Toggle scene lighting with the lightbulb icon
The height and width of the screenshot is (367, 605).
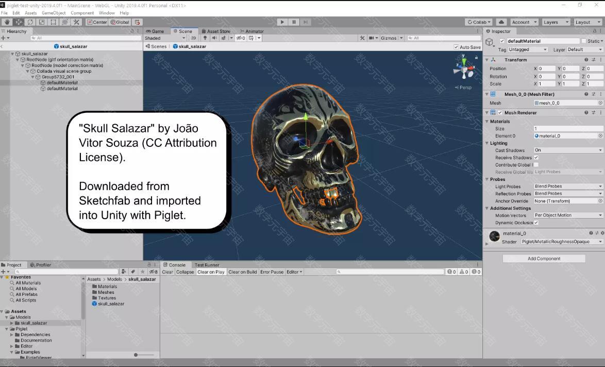pyautogui.click(x=205, y=38)
